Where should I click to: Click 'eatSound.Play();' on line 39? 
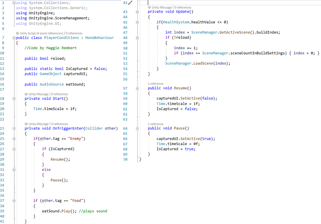click(x=59, y=211)
